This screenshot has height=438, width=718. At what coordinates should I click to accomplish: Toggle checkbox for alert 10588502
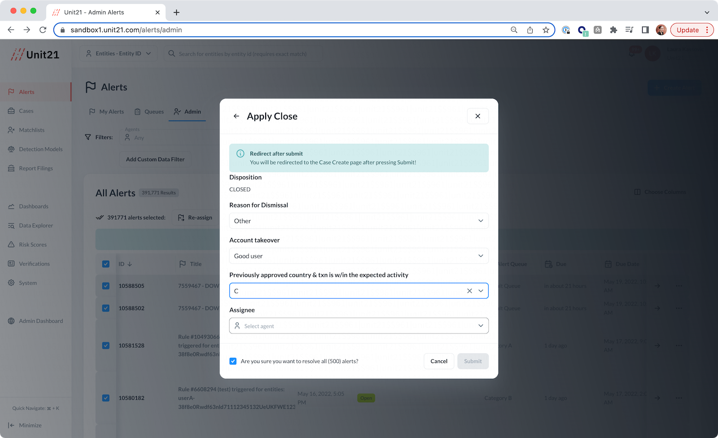point(106,308)
